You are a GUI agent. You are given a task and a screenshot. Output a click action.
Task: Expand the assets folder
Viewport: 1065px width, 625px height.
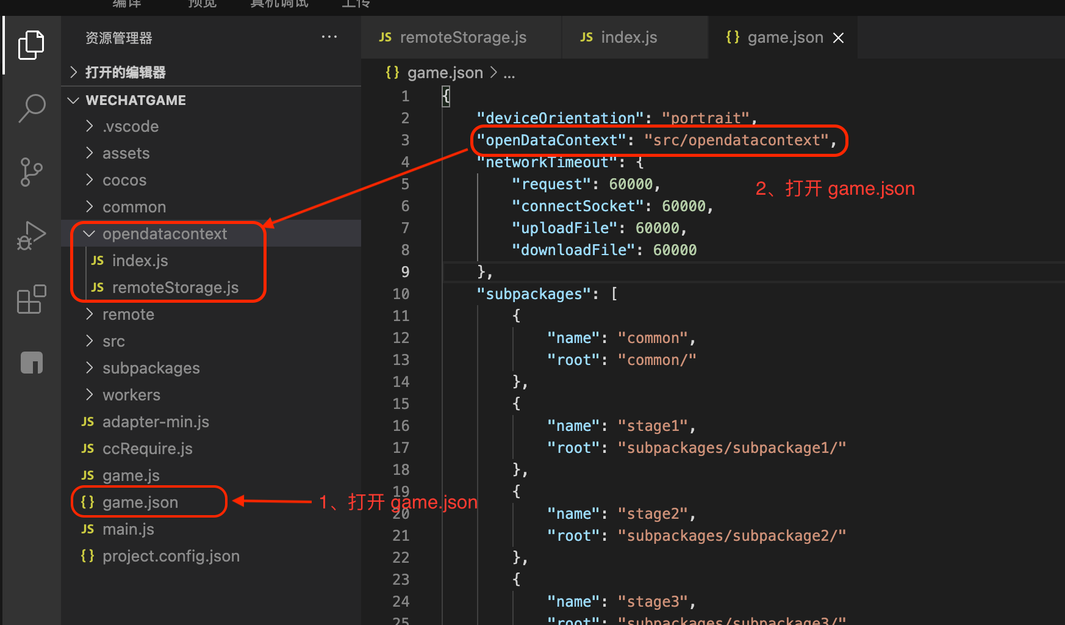(211, 153)
